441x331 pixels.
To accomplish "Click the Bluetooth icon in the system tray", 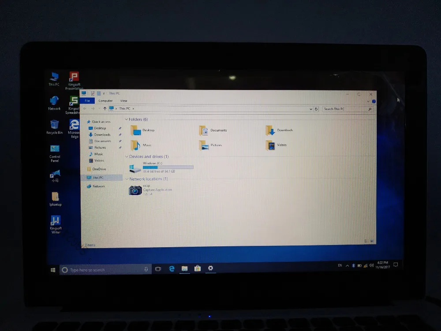I will point(353,266).
